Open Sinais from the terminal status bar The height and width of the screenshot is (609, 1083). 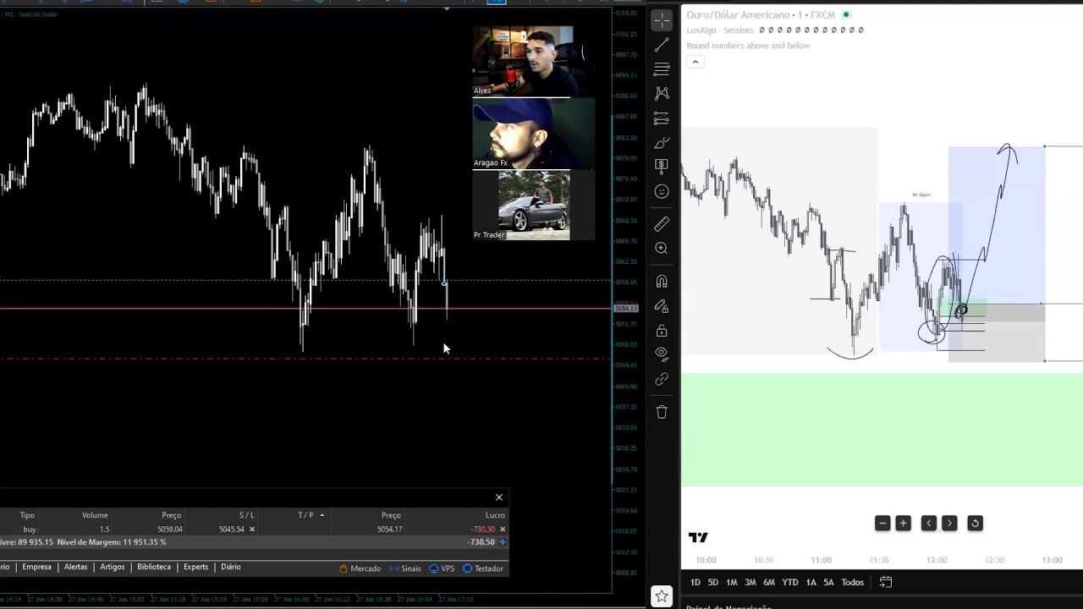pyautogui.click(x=404, y=568)
